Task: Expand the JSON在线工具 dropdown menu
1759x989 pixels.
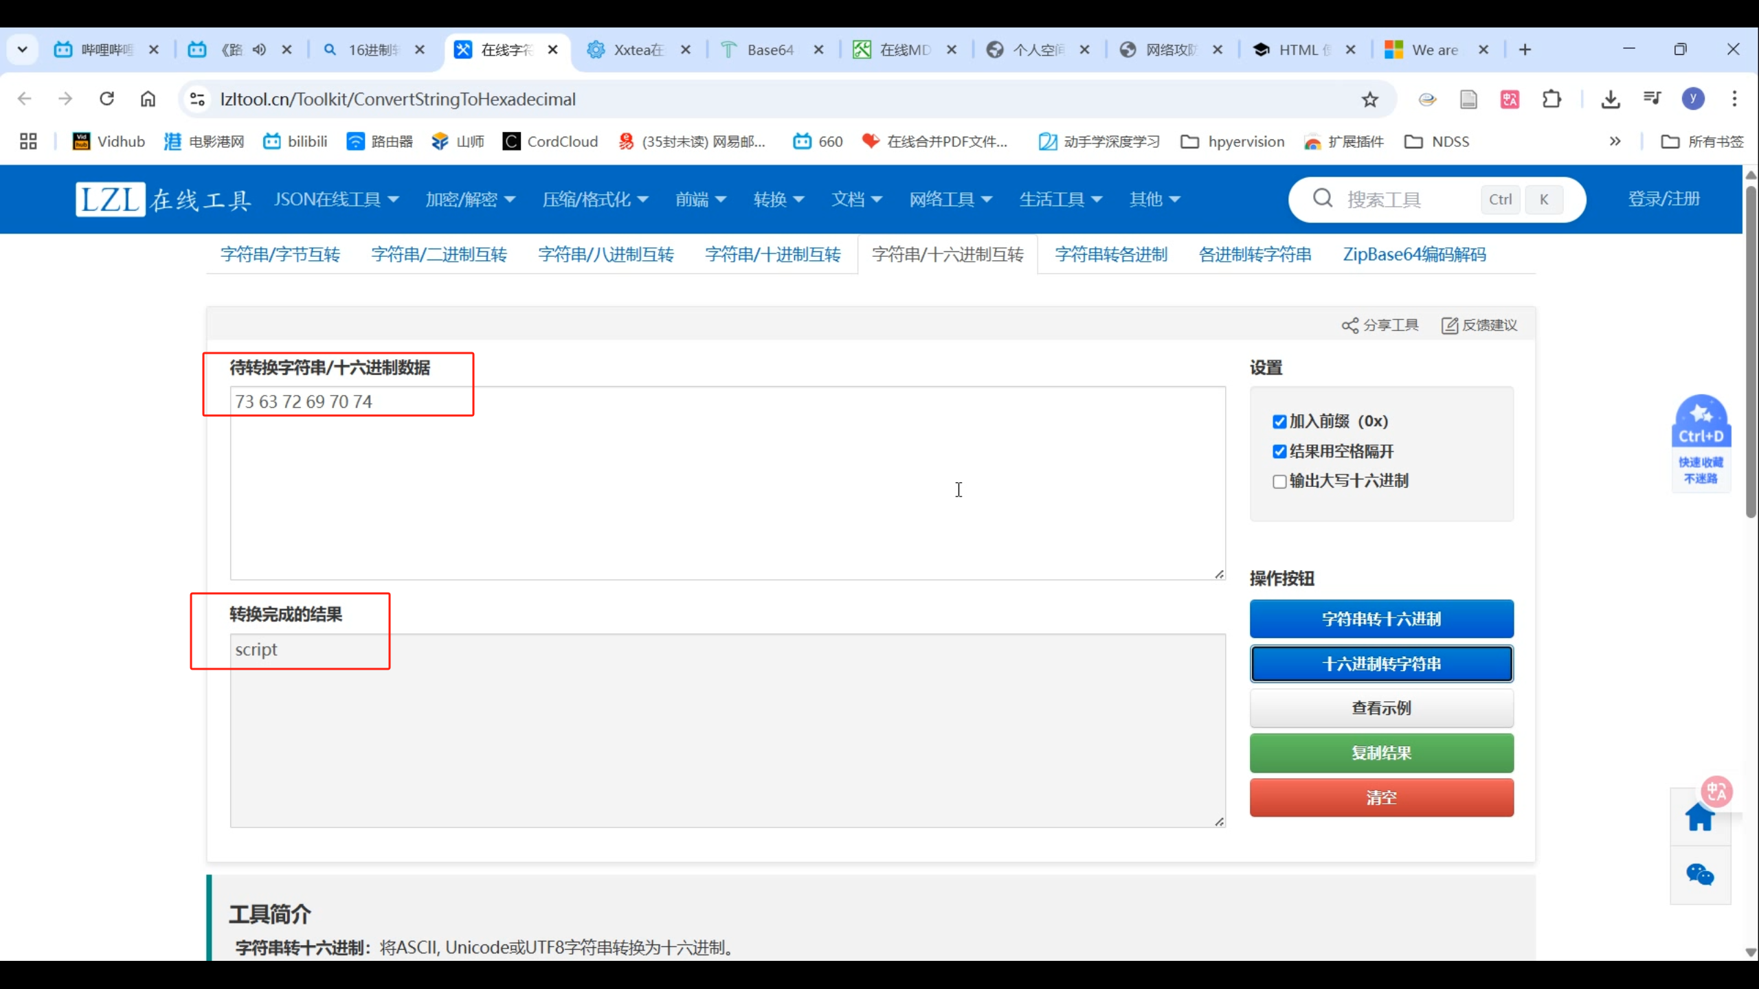Action: pyautogui.click(x=336, y=199)
